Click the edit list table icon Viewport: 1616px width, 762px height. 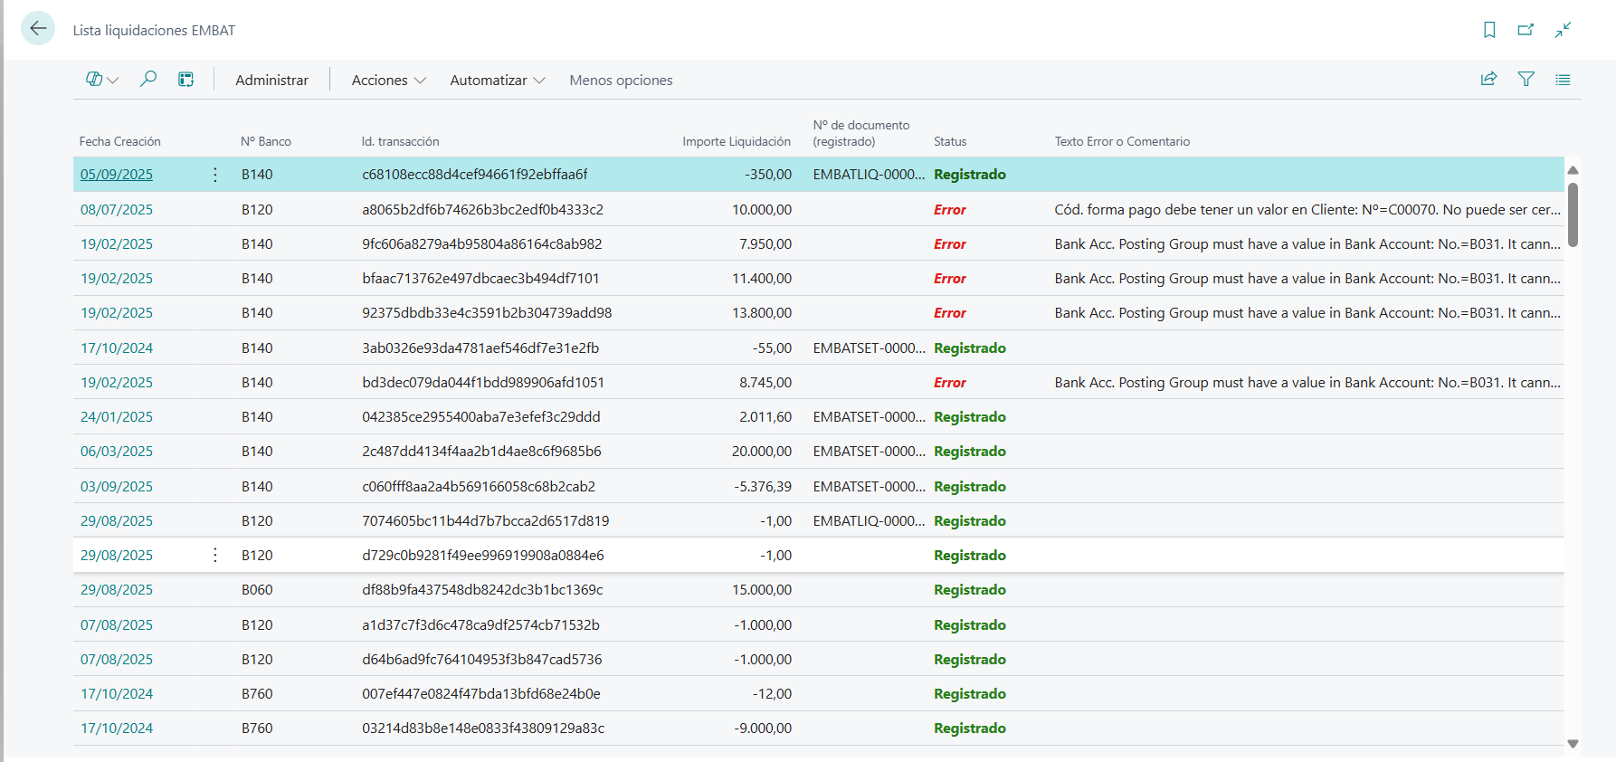click(185, 80)
